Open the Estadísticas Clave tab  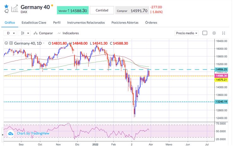pyautogui.click(x=34, y=23)
